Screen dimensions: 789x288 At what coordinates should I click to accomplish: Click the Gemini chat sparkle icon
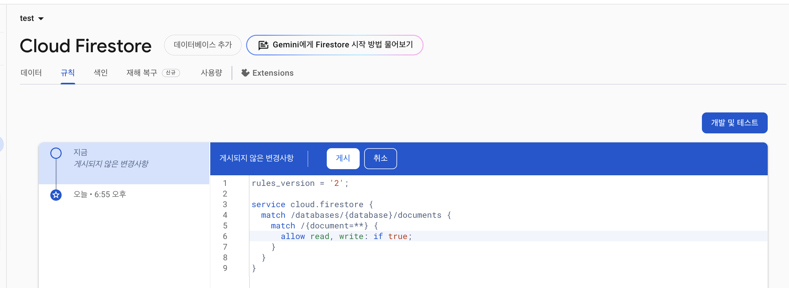(263, 45)
